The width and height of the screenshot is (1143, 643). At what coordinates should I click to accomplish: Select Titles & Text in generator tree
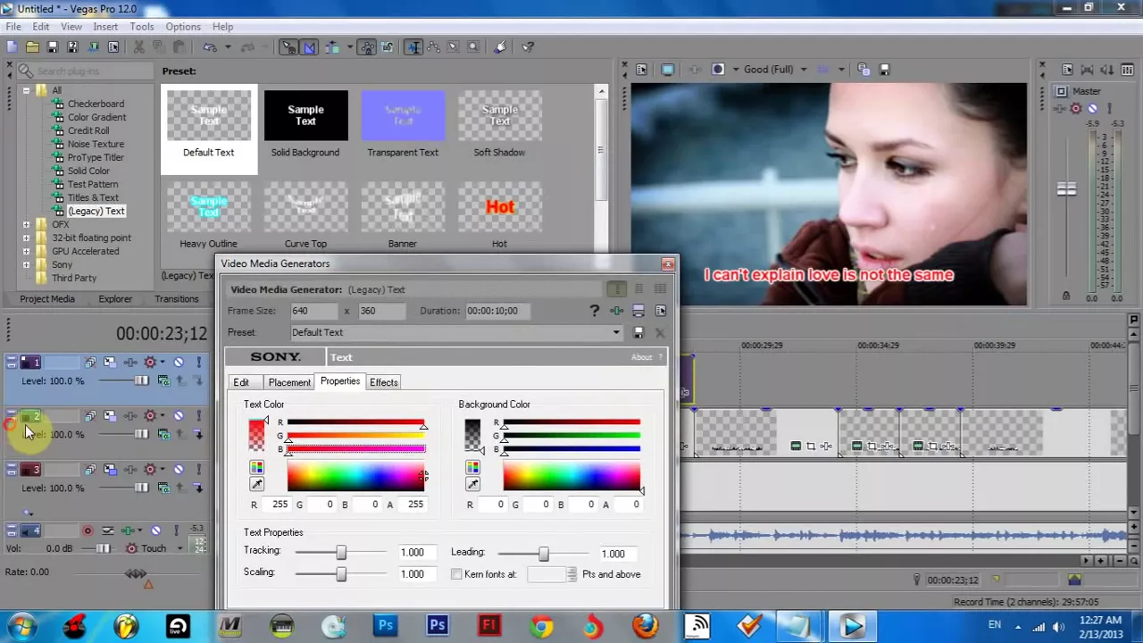tap(93, 197)
